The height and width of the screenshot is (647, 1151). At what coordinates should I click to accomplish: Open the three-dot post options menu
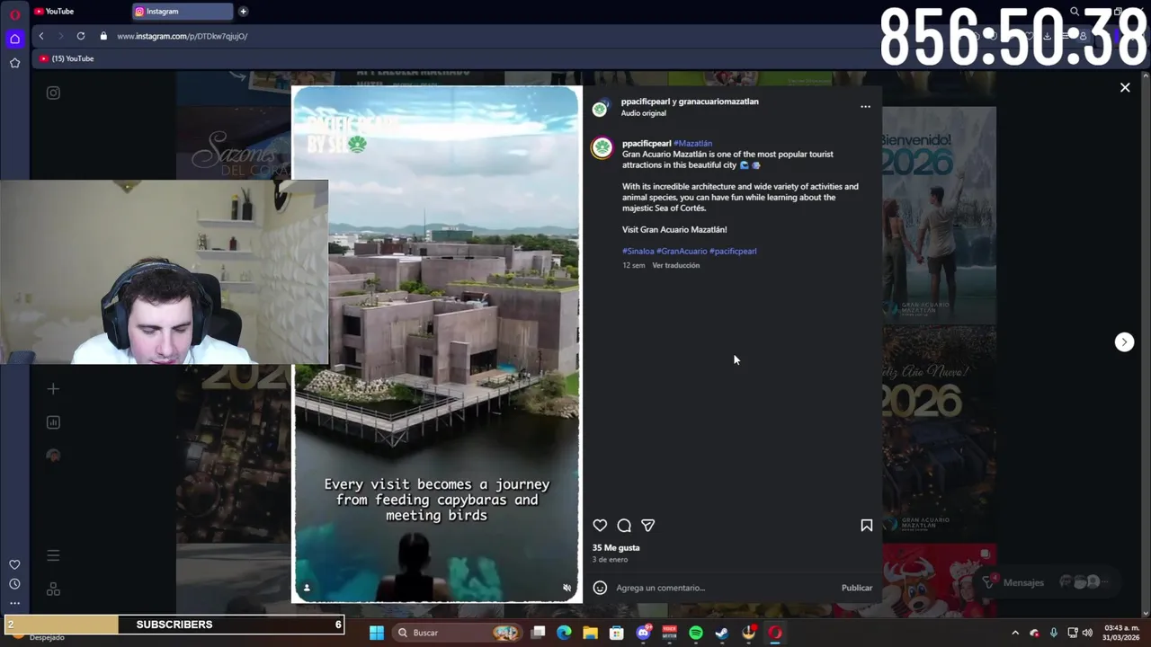(865, 106)
